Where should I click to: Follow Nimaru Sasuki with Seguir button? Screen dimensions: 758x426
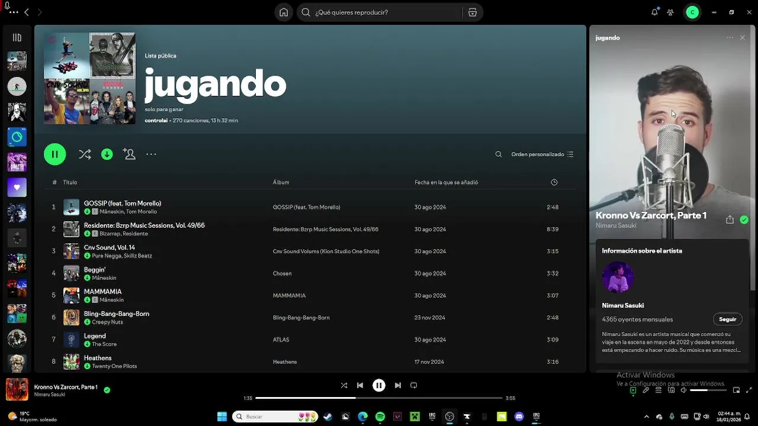pos(727,319)
